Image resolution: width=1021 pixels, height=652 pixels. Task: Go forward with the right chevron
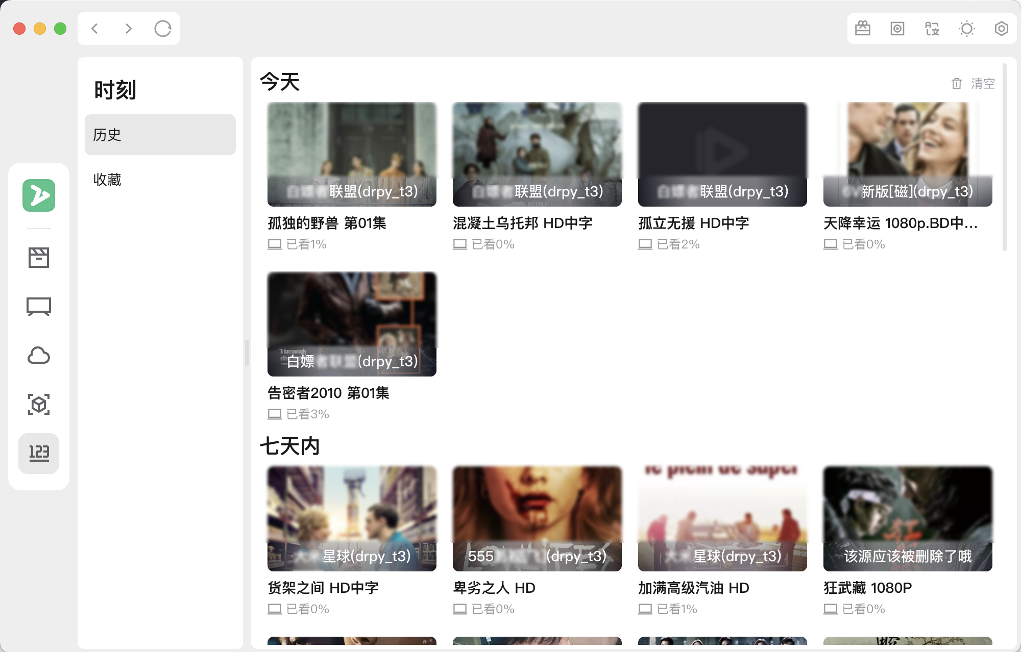pyautogui.click(x=129, y=29)
